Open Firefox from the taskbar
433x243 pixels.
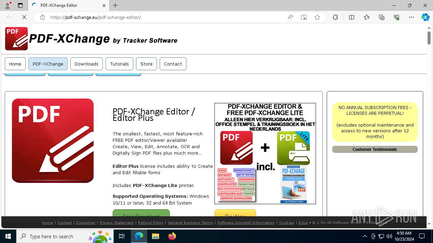point(172,236)
